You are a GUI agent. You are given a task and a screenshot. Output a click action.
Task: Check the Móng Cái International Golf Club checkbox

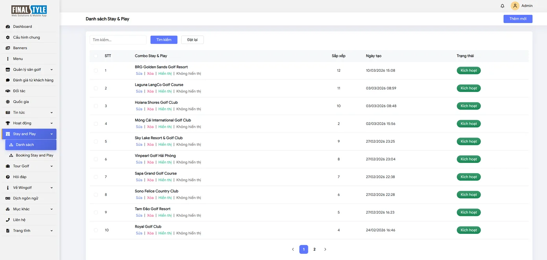coord(96,124)
